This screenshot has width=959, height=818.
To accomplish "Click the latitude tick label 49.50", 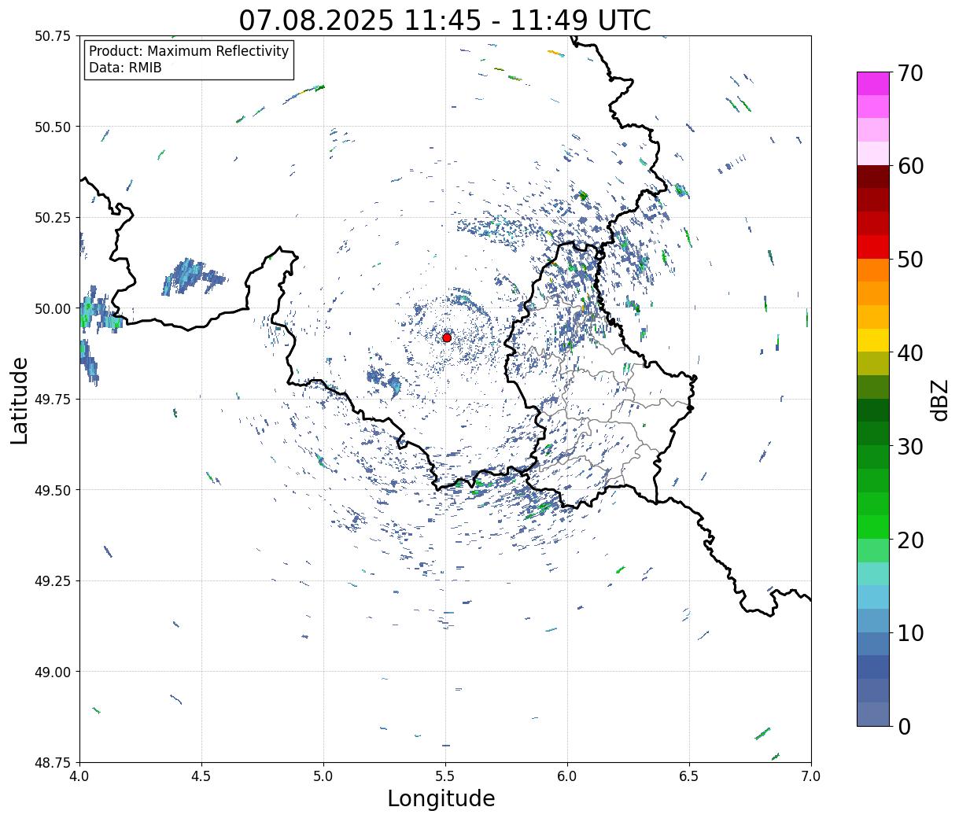I will click(x=53, y=490).
